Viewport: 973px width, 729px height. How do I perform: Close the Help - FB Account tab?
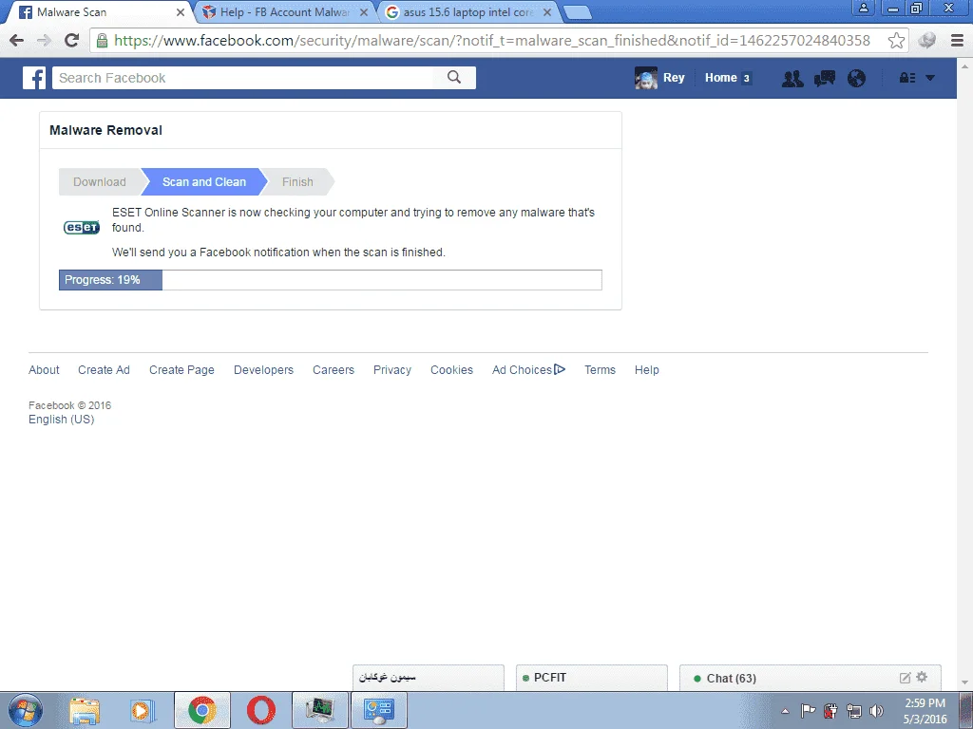[x=364, y=11]
